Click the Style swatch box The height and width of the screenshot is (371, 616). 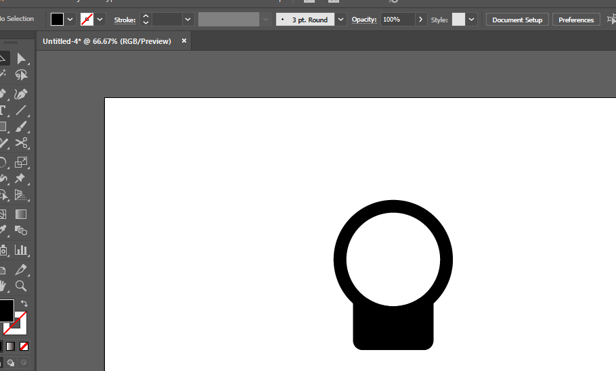(x=458, y=19)
